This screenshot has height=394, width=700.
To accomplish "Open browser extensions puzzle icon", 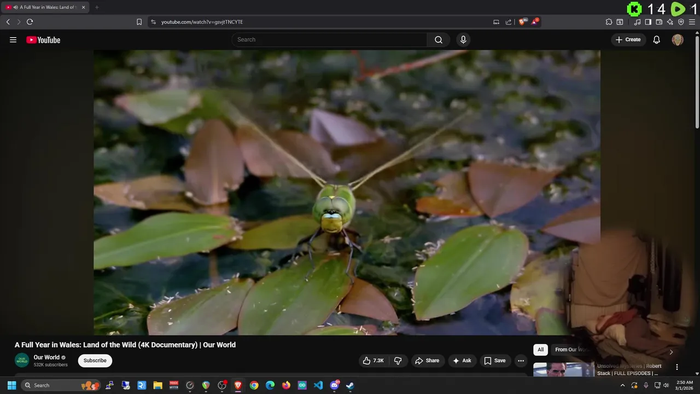I will click(609, 22).
